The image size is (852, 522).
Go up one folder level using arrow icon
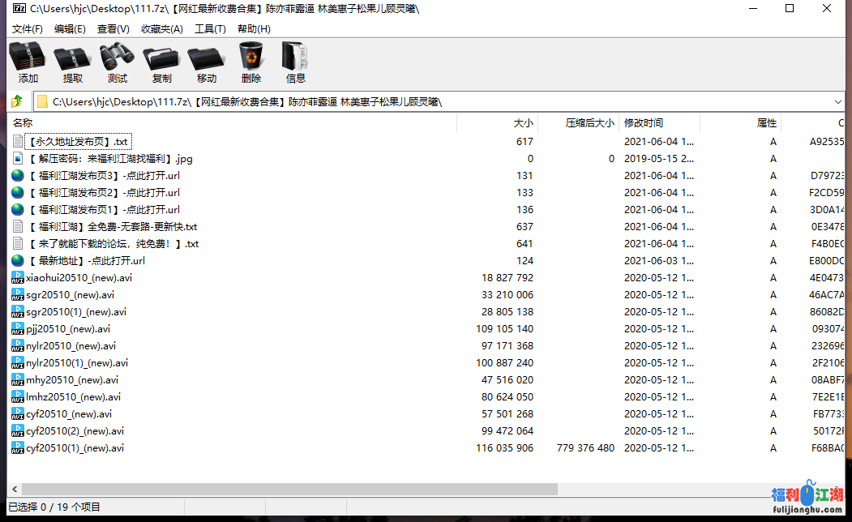pos(16,101)
